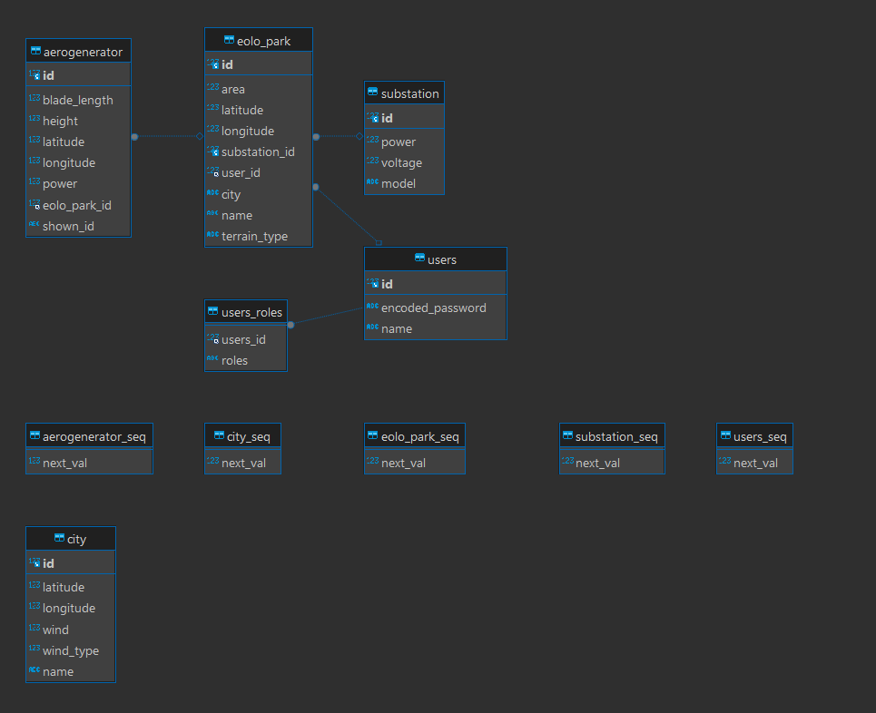Select the users_id column
This screenshot has width=876, height=713.
(246, 339)
